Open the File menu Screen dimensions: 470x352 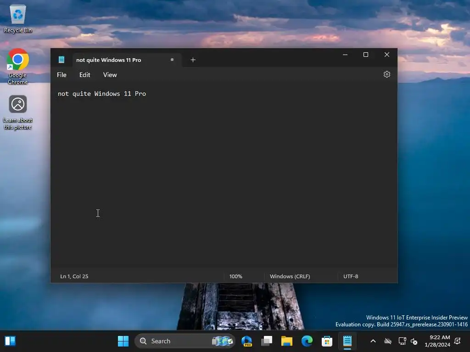coord(62,75)
